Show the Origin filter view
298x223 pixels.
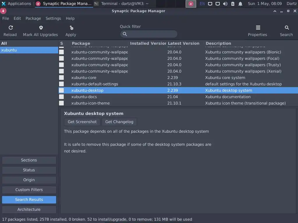pyautogui.click(x=29, y=180)
